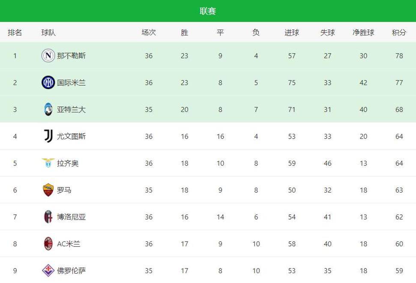Image resolution: width=416 pixels, height=283 pixels.
Task: Open the Lazio eagle crest icon
Action: (x=48, y=163)
